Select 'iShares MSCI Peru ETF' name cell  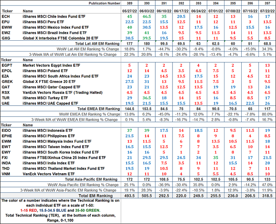click(43, 22)
